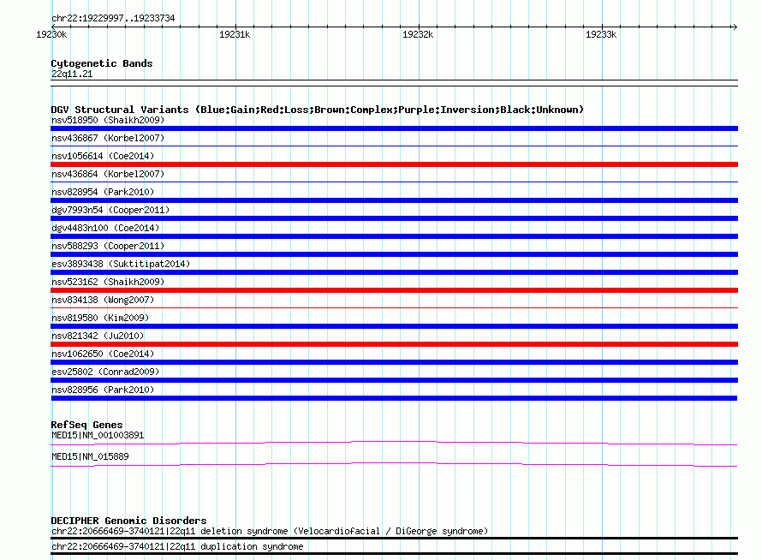762x560 pixels.
Task: Click the black bar under 22q11 deletion syndrome
Action: pyautogui.click(x=394, y=538)
